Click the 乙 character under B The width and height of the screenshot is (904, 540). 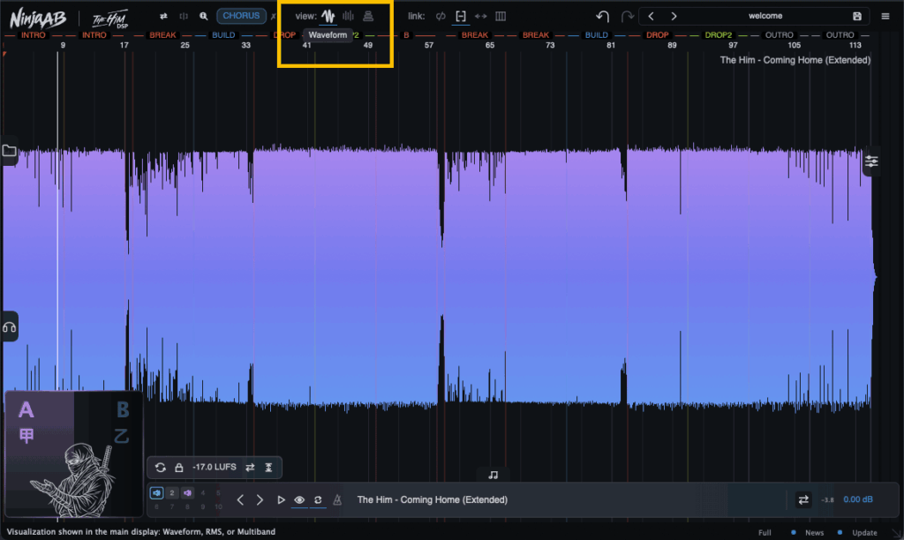pyautogui.click(x=122, y=436)
